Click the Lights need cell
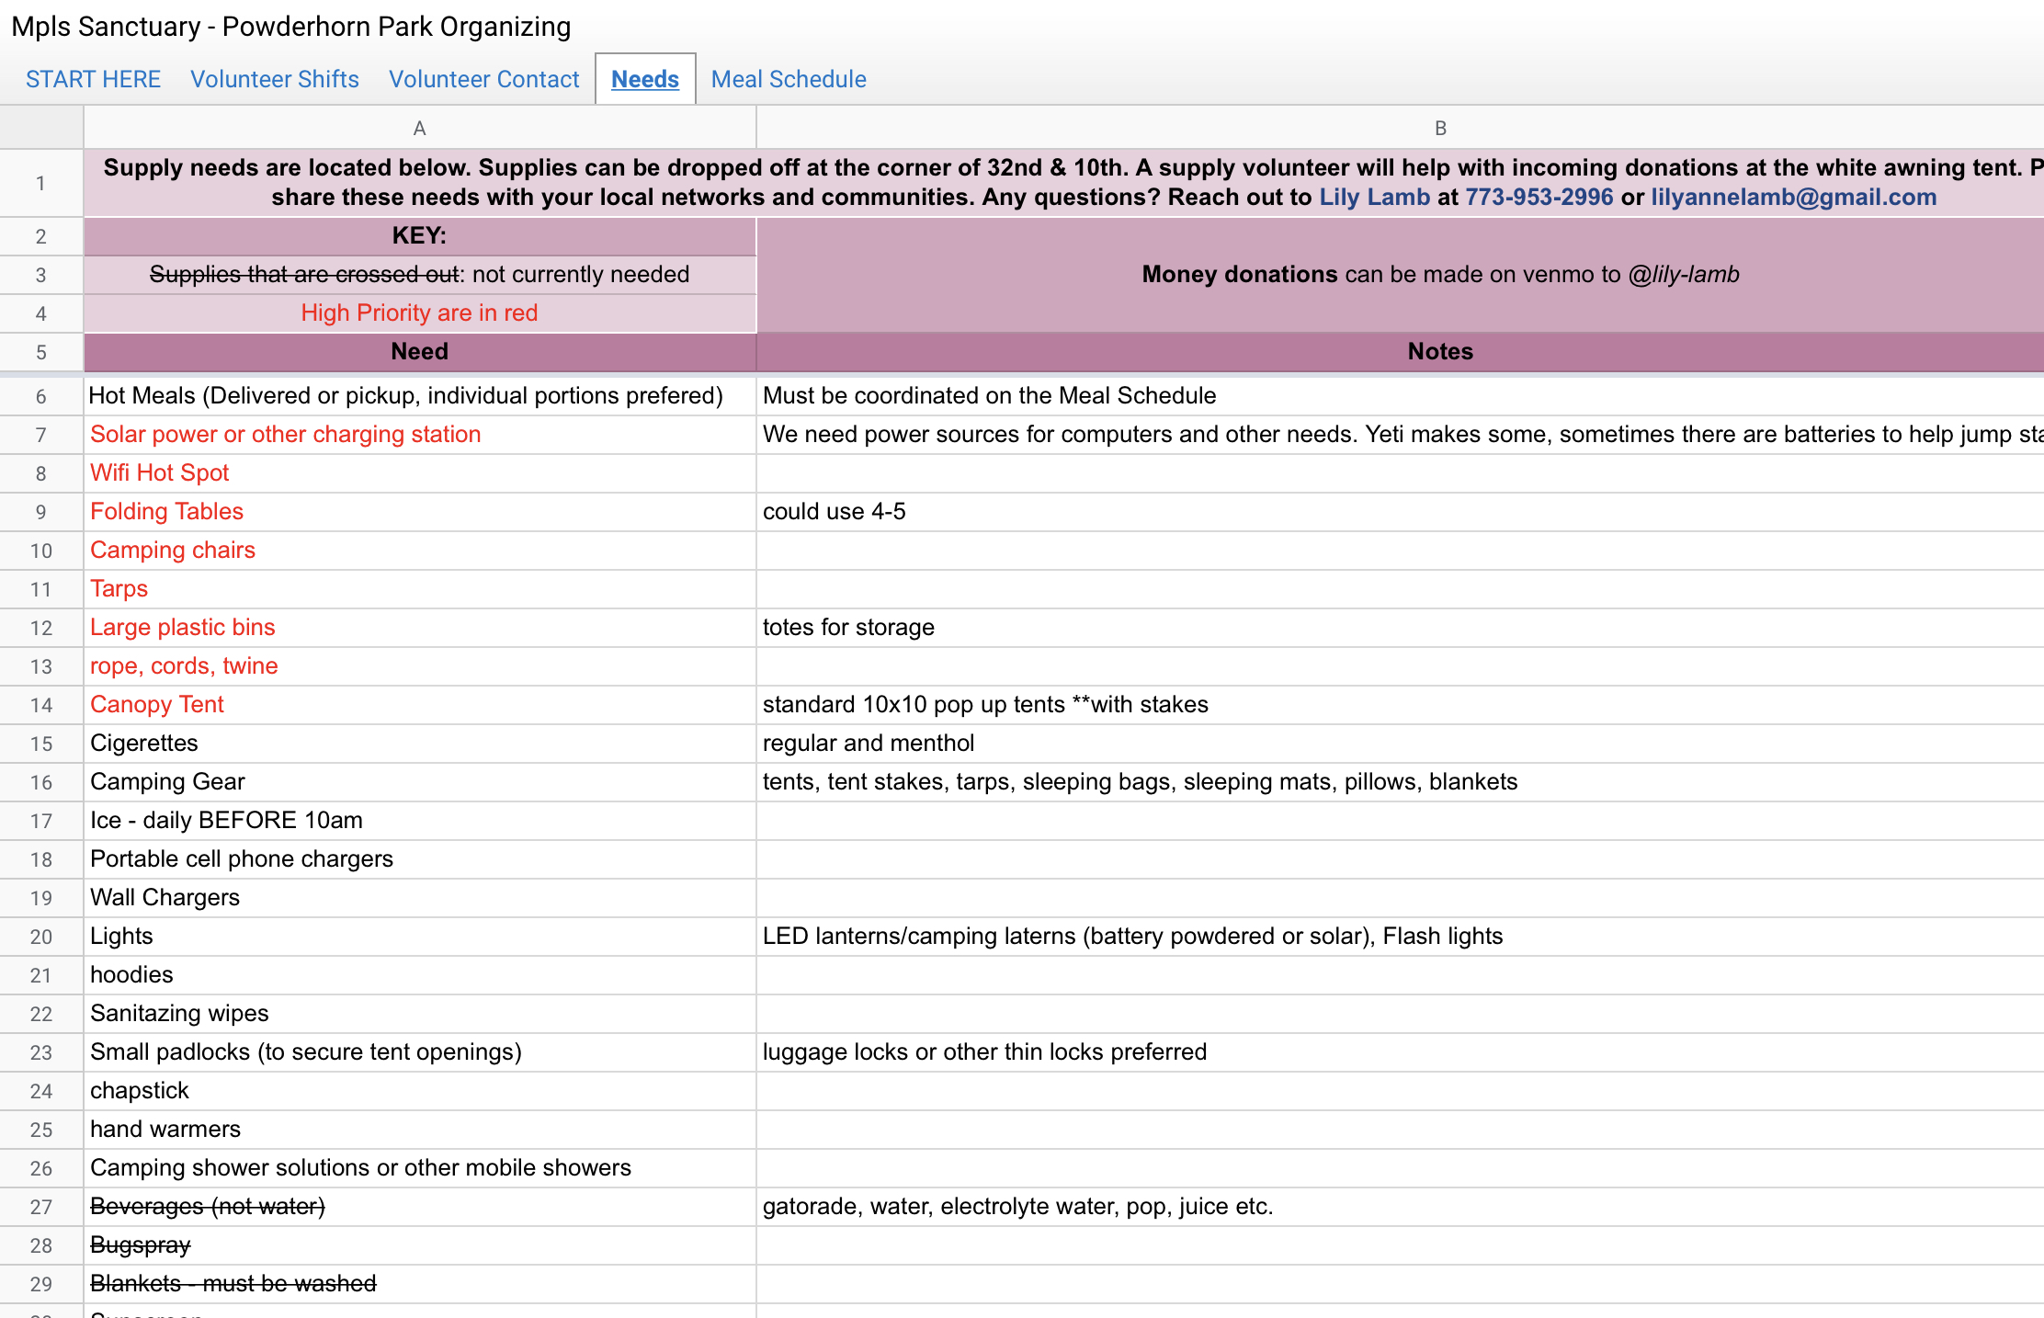Viewport: 2044px width, 1318px height. [420, 937]
